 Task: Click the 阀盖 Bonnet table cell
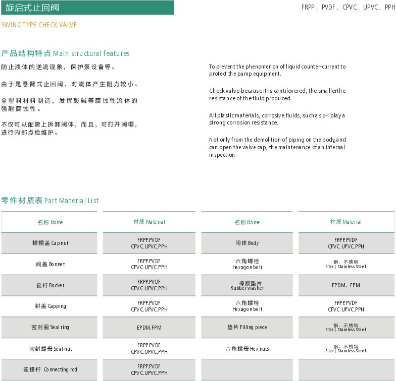pyautogui.click(x=50, y=264)
